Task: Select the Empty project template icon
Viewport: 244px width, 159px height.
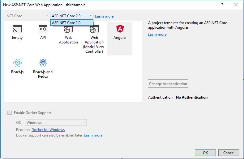Action: tap(17, 29)
